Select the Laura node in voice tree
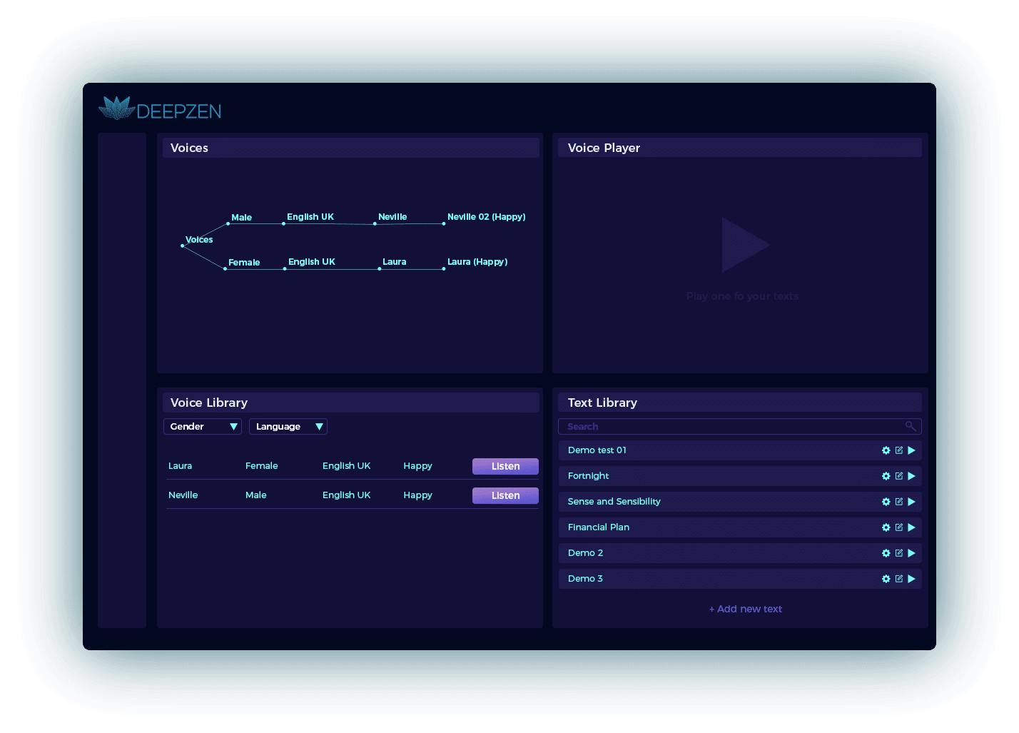 coord(395,262)
